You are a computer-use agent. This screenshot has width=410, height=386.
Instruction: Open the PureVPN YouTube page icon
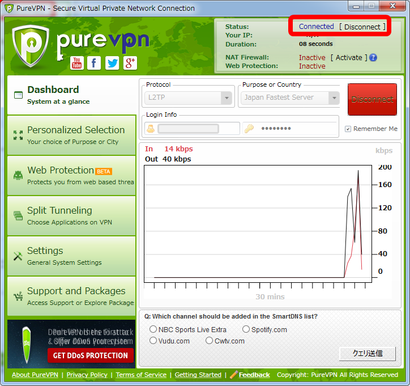coord(76,63)
